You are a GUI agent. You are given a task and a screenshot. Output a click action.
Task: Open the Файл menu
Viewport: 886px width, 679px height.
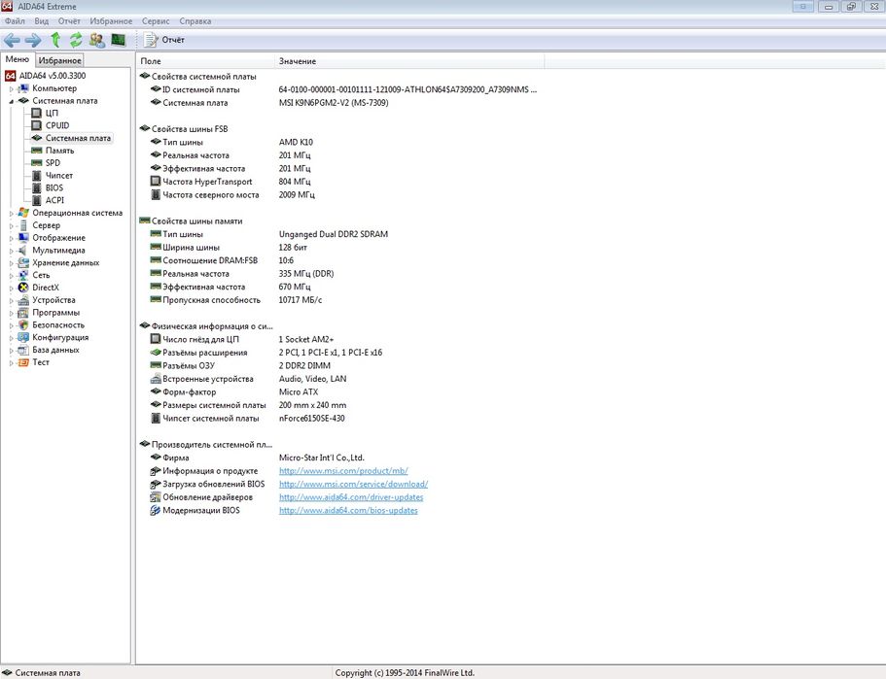pyautogui.click(x=15, y=20)
